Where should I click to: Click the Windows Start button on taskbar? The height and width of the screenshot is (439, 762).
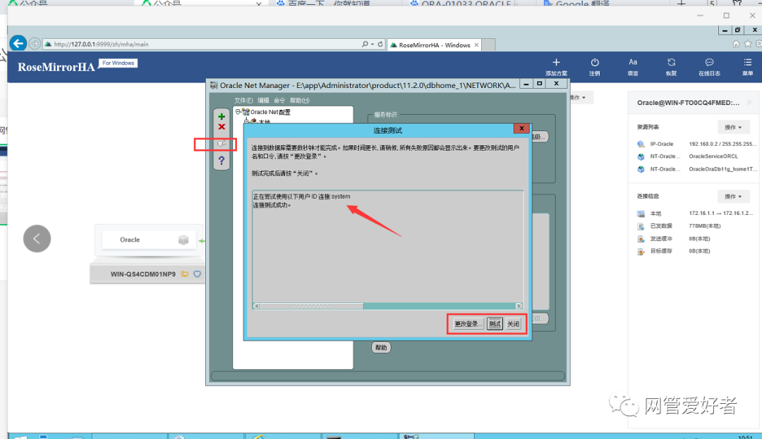click(20, 437)
